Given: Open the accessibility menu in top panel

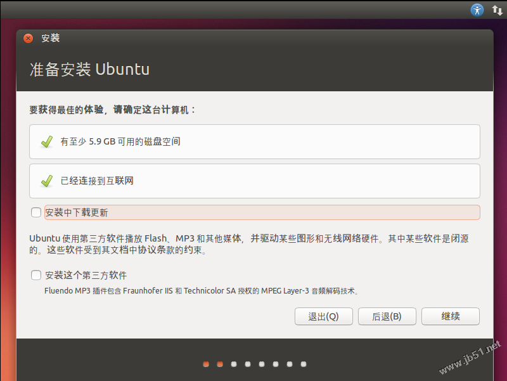Looking at the screenshot, I should [477, 10].
